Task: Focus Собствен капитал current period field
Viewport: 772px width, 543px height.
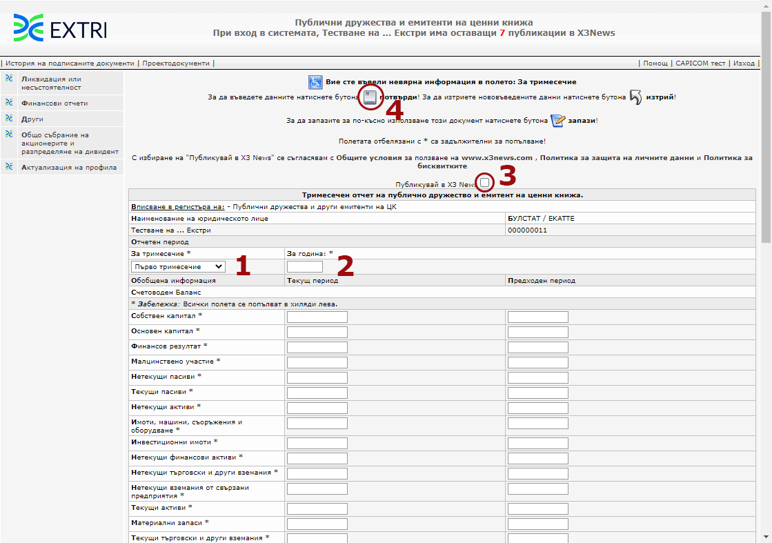Action: [x=317, y=317]
